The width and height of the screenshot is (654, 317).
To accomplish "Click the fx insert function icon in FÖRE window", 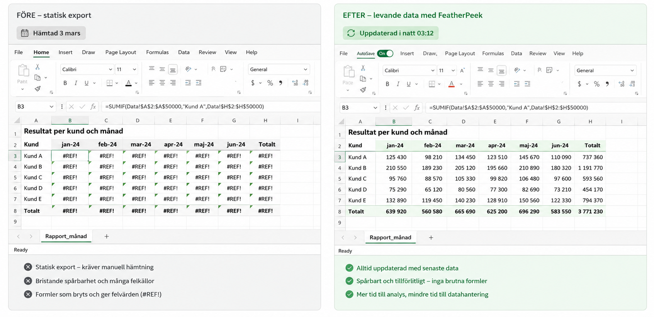I will click(x=93, y=107).
